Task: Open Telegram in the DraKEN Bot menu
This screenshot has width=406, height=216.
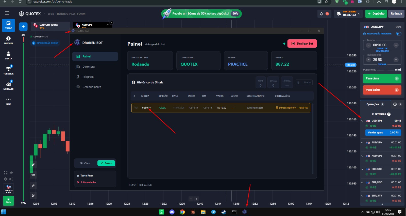Action: click(x=95, y=77)
